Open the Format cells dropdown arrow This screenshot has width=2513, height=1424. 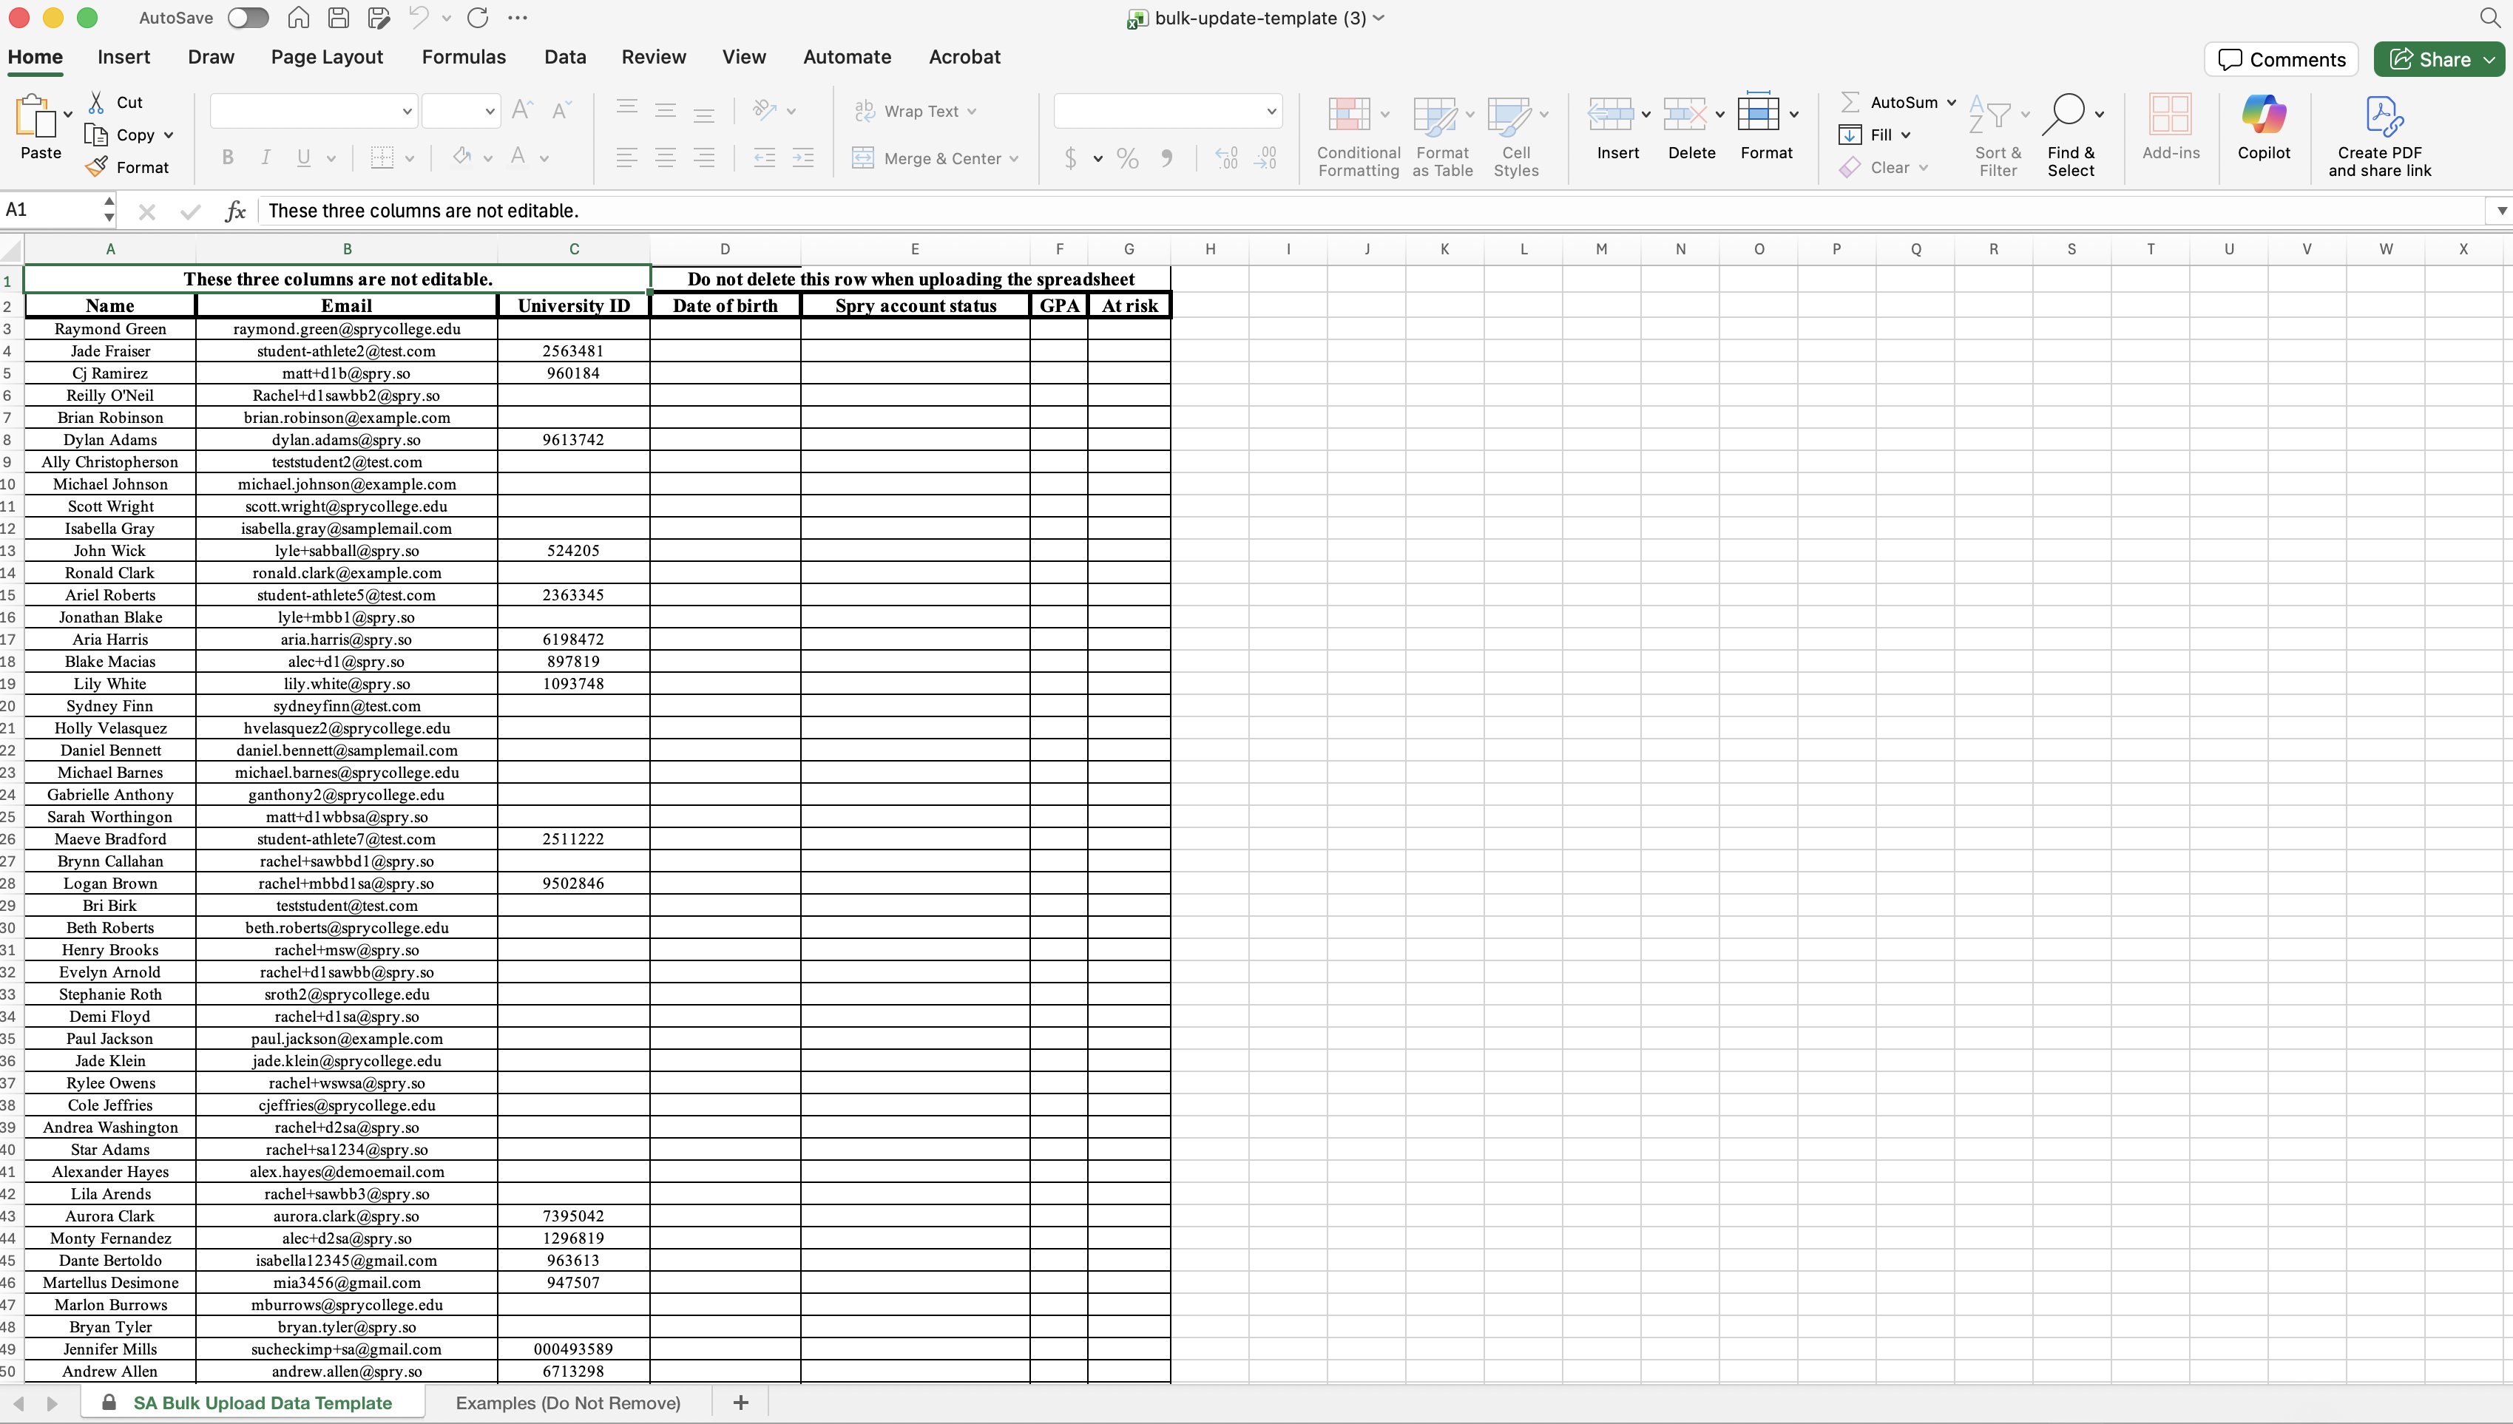[x=1794, y=115]
